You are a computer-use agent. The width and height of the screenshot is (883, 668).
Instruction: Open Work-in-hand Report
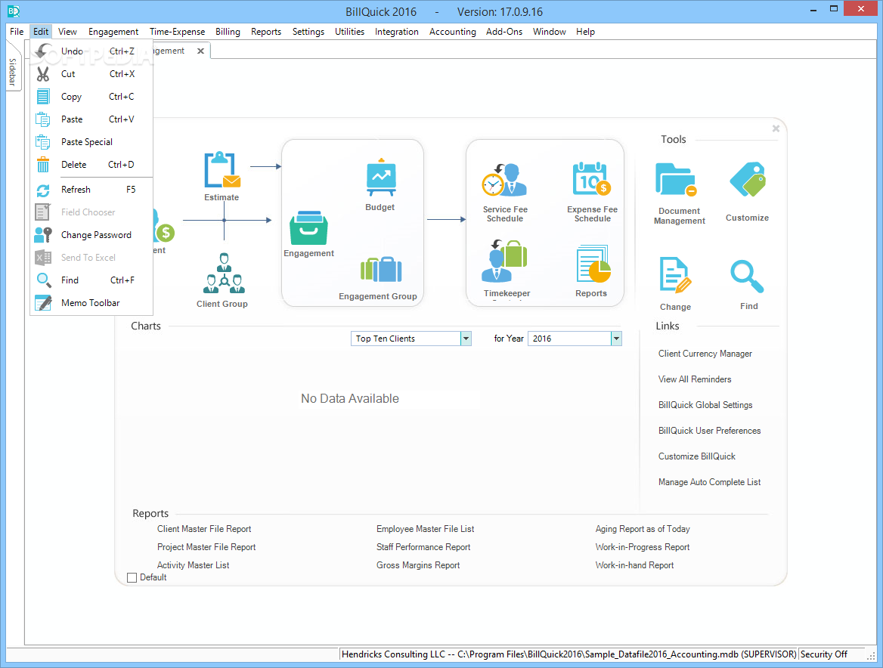click(x=635, y=565)
